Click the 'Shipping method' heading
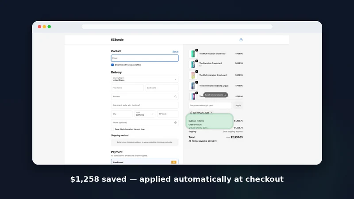354x199 pixels. pyautogui.click(x=119, y=135)
